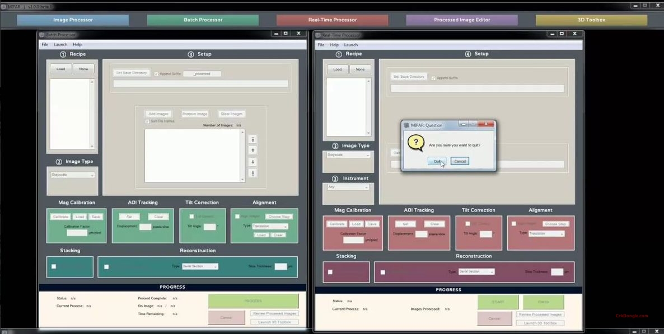Click Displacement field in Real-Time Processor AOI Tracking
Screen dimensions: 664x334
pyautogui.click(x=422, y=234)
